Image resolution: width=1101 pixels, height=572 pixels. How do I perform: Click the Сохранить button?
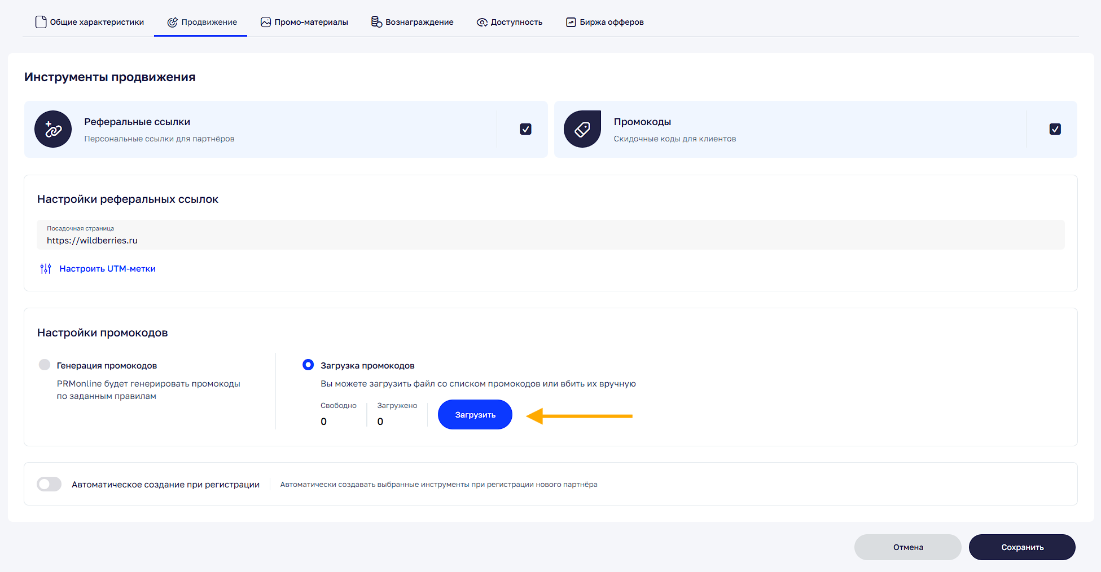(x=1022, y=547)
